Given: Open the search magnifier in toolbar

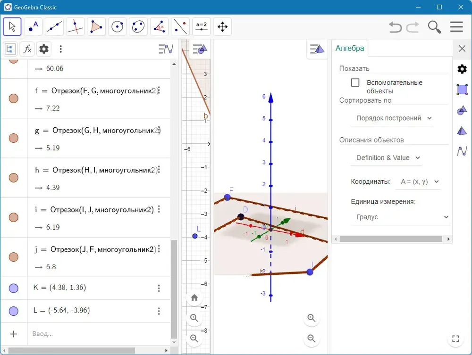Looking at the screenshot, I should pyautogui.click(x=434, y=27).
